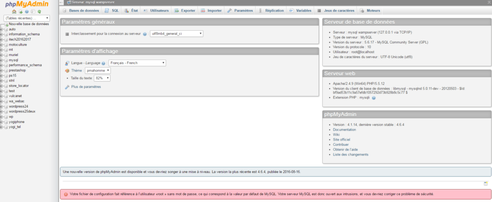Viewport: 492px width, 202px height.
Task: Open the Liste des changements link
Action: [x=350, y=154]
